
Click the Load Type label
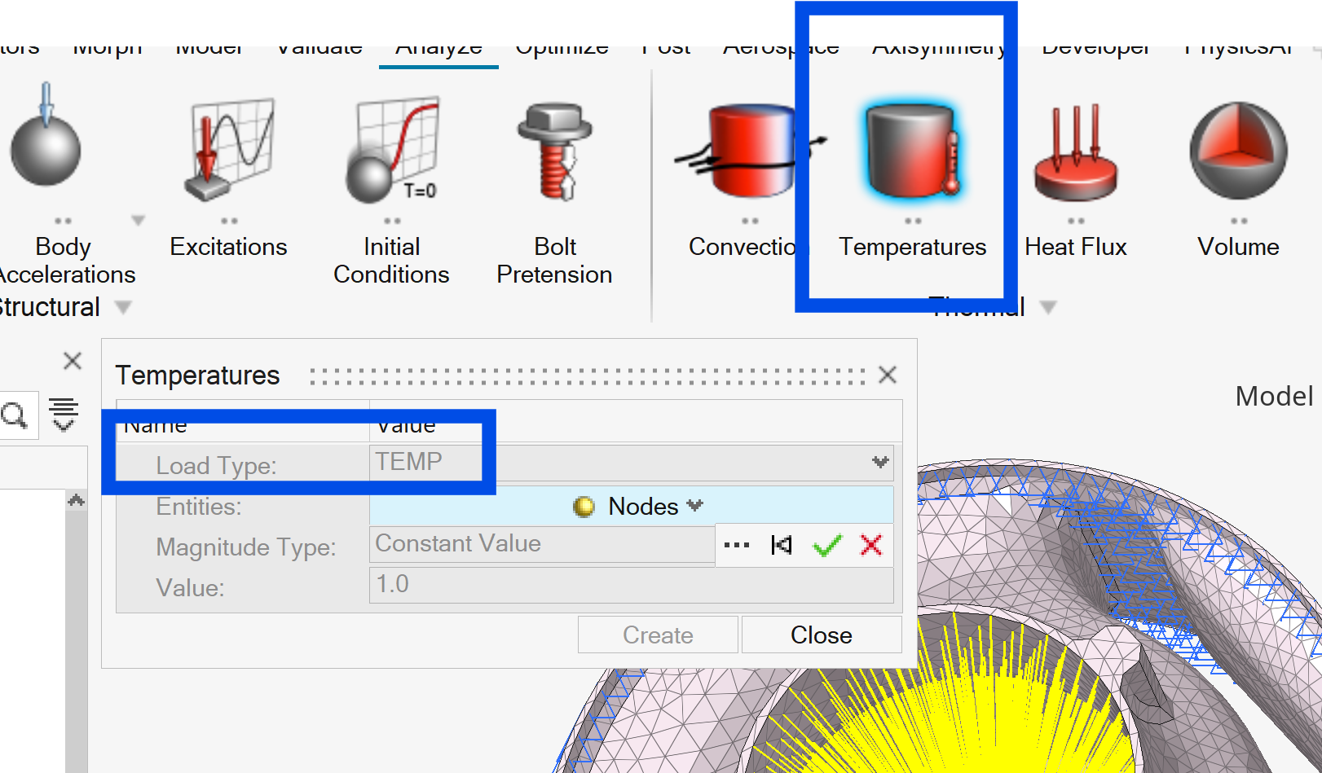pos(216,466)
